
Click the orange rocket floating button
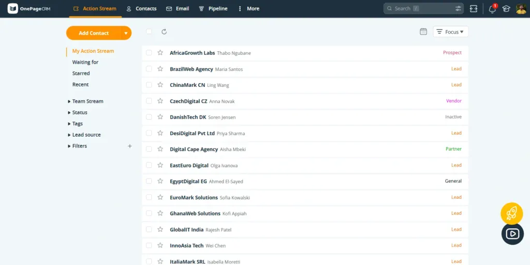tap(512, 213)
